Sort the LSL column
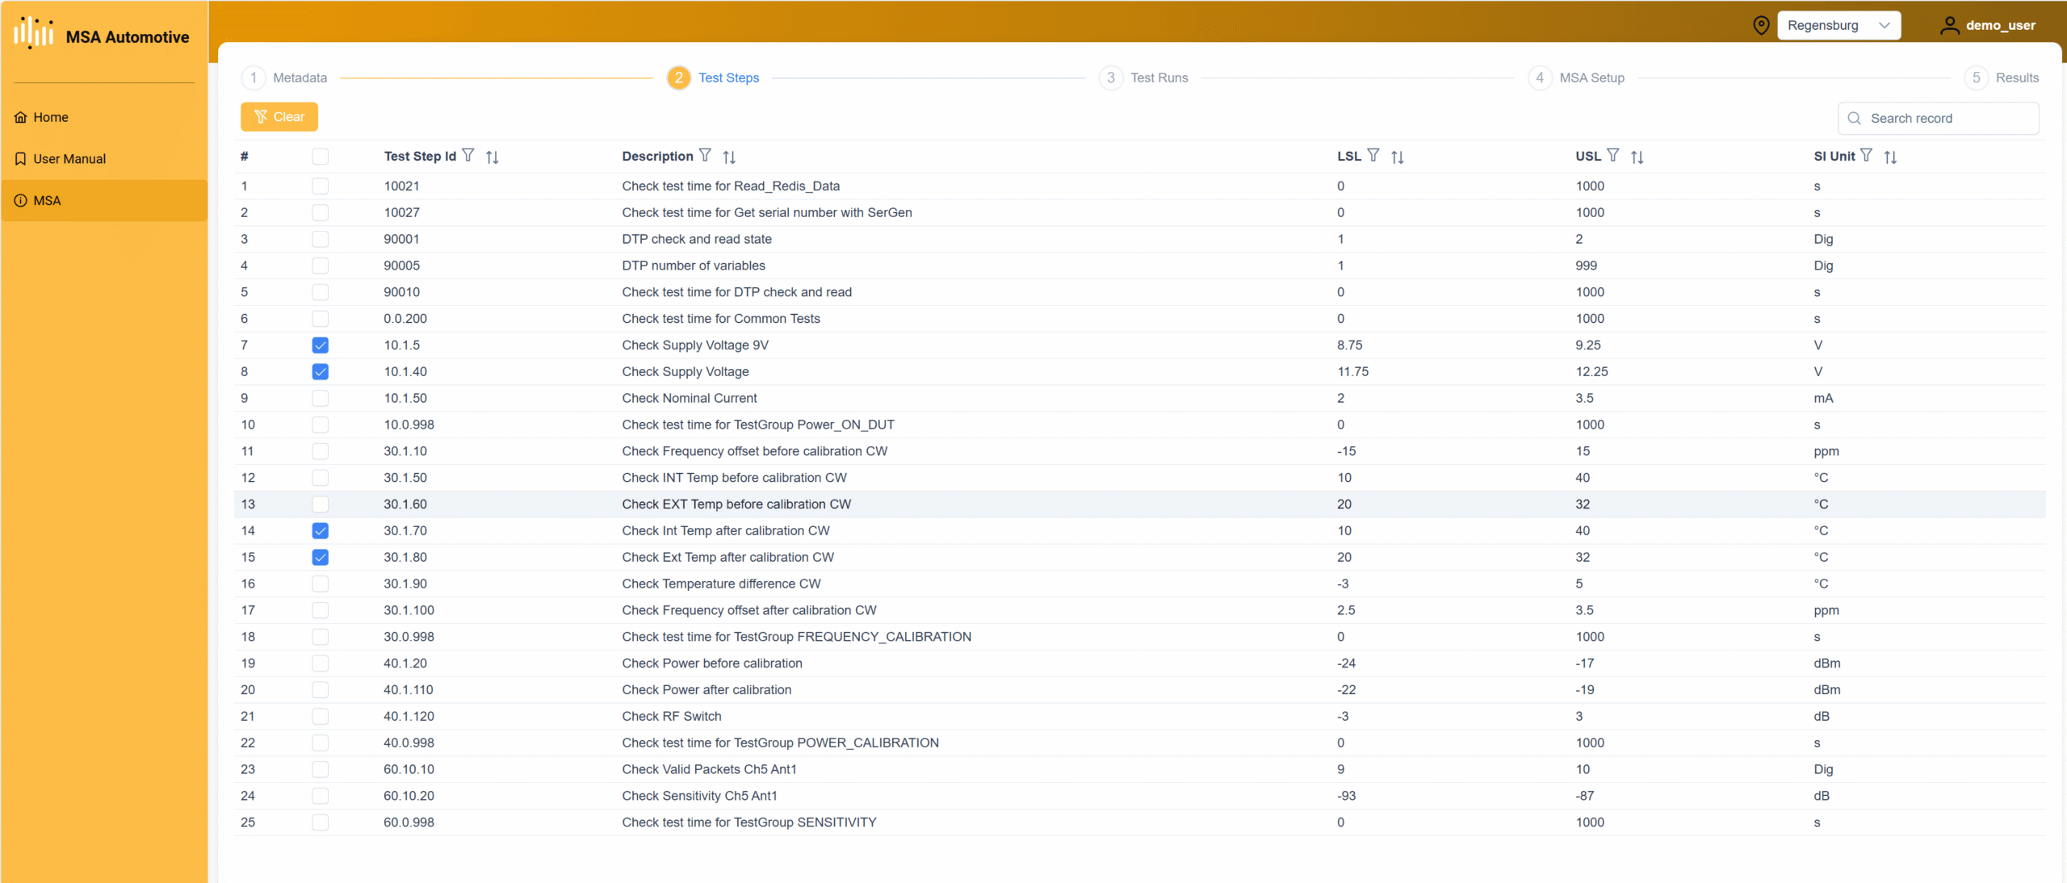The width and height of the screenshot is (2067, 883). [x=1398, y=157]
